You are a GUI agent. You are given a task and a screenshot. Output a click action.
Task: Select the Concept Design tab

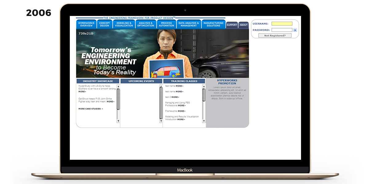(105, 24)
